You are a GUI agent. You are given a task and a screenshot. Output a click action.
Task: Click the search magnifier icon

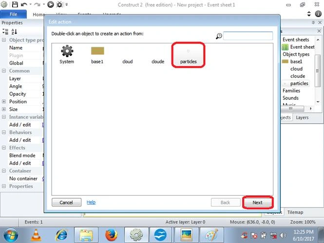pyautogui.click(x=219, y=36)
